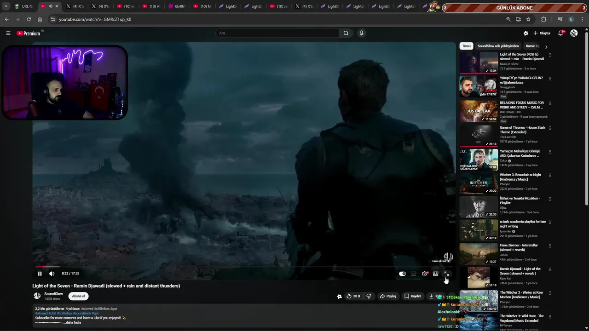Switch to theater mode
The height and width of the screenshot is (331, 589).
point(435,274)
